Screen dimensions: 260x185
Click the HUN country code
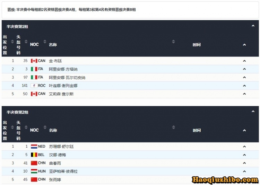[x=42, y=171]
